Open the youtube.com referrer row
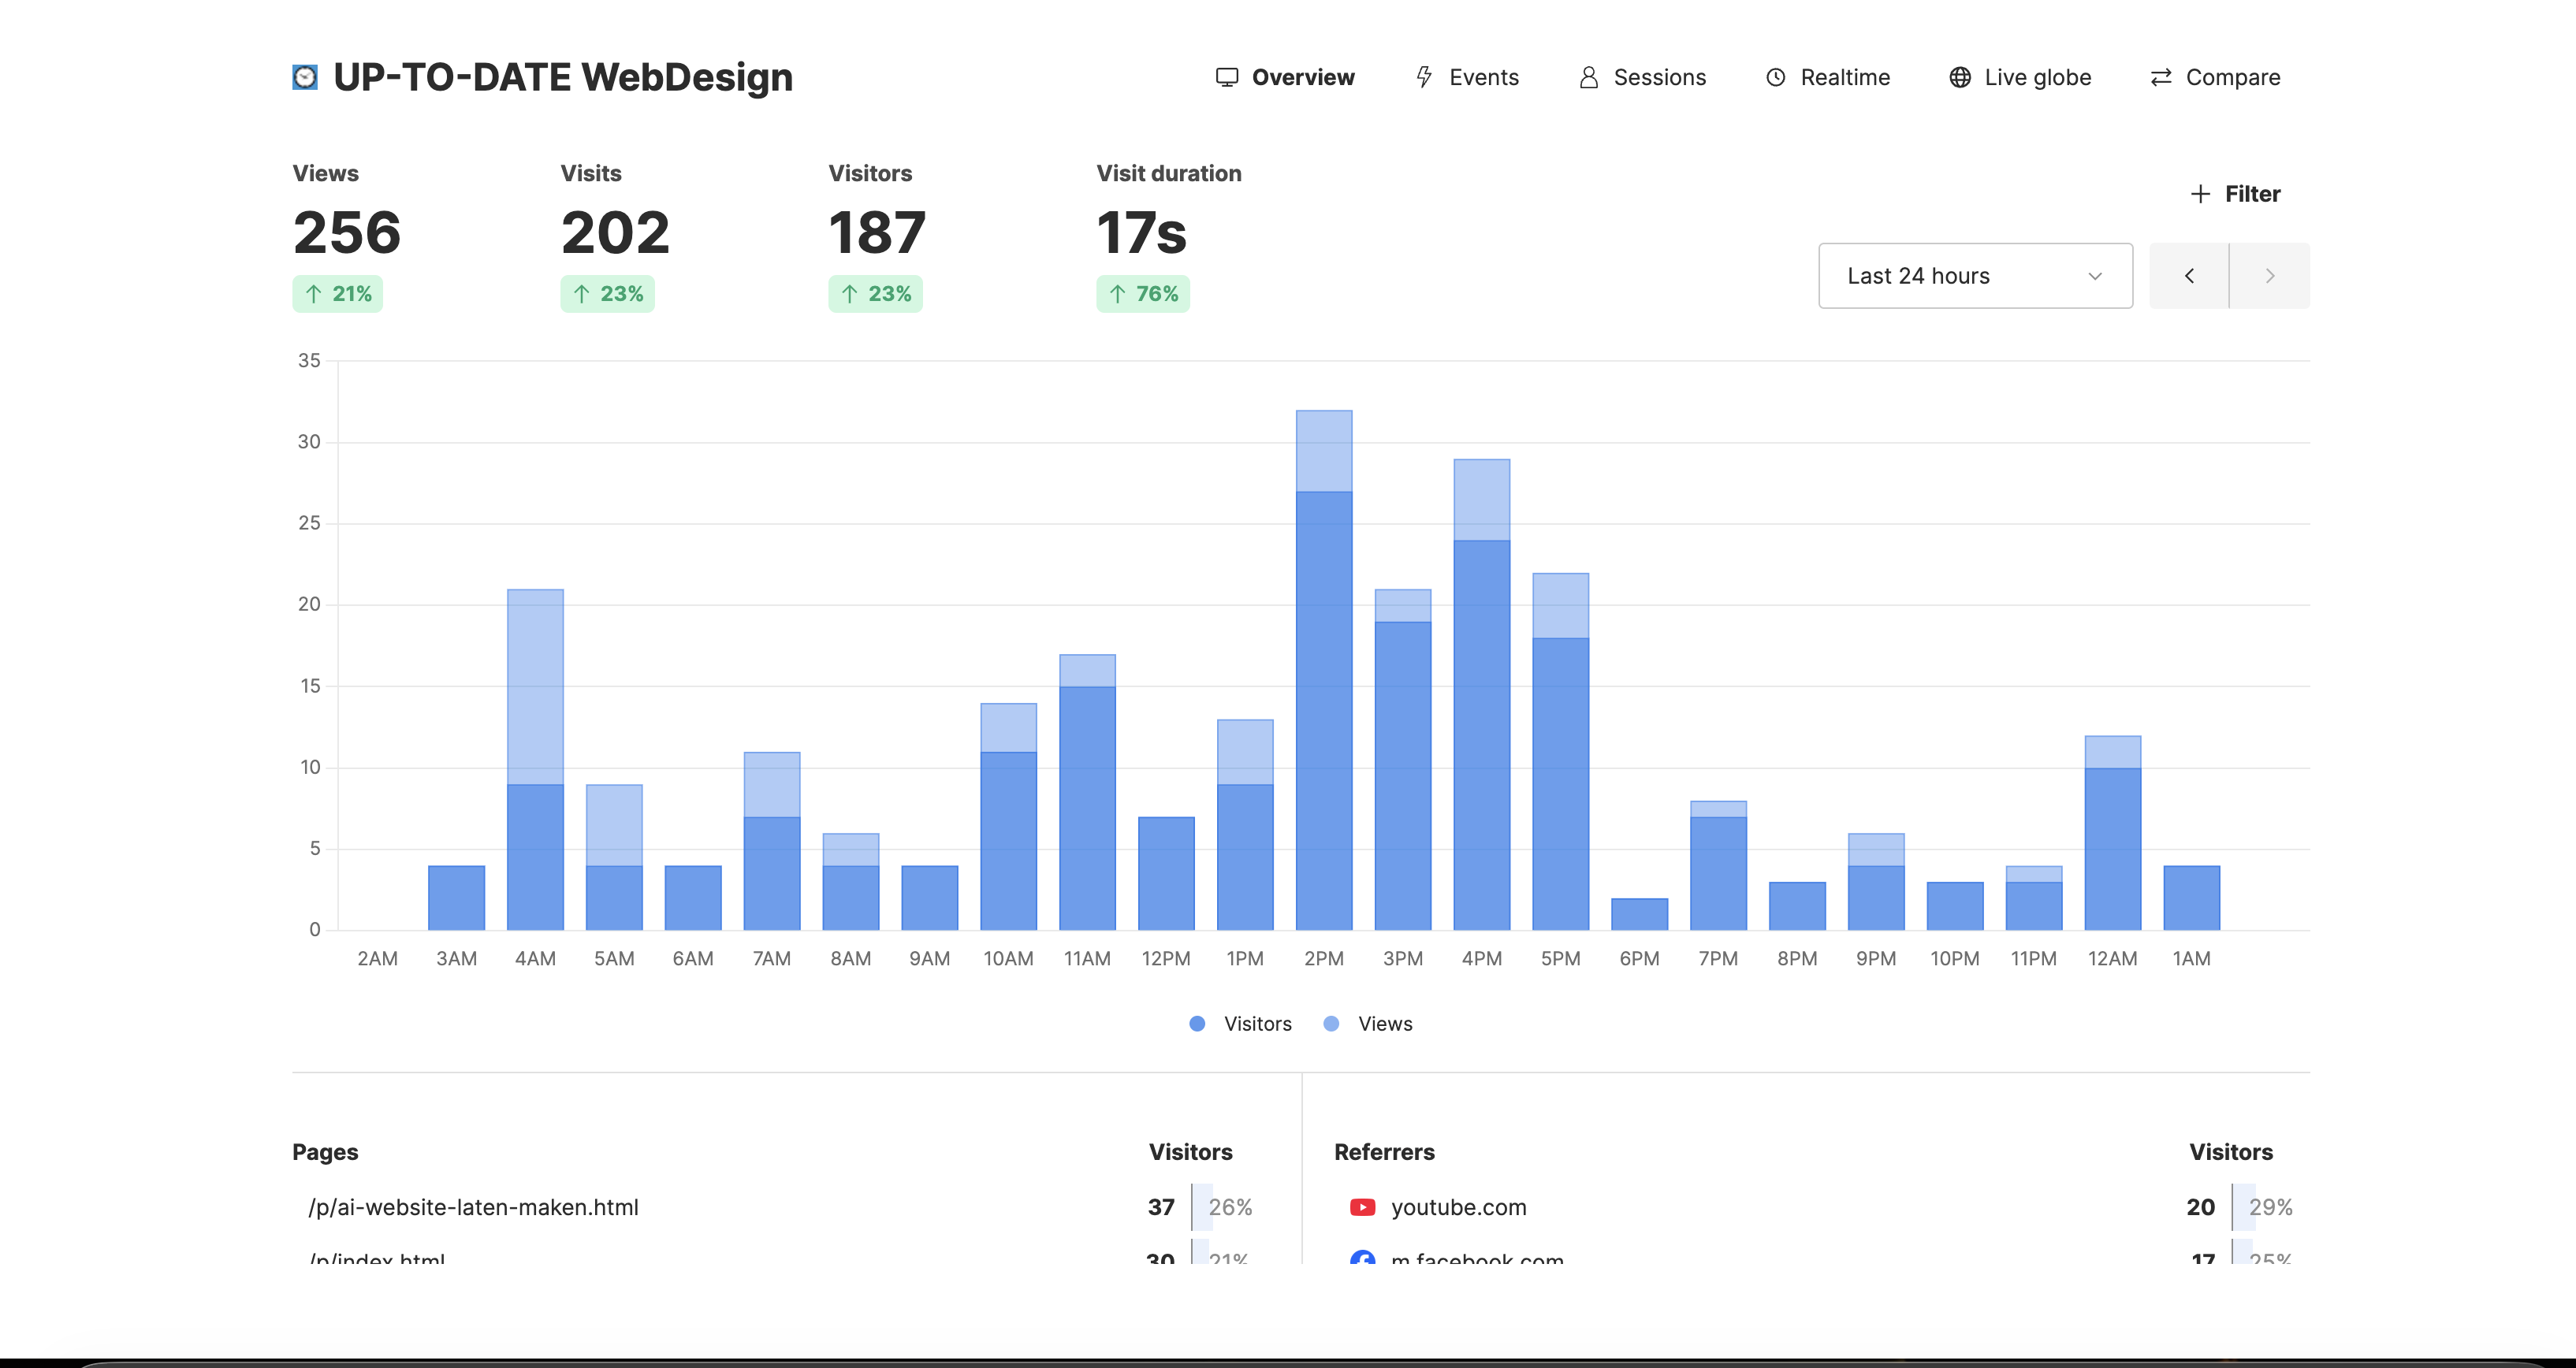 (x=1822, y=1207)
